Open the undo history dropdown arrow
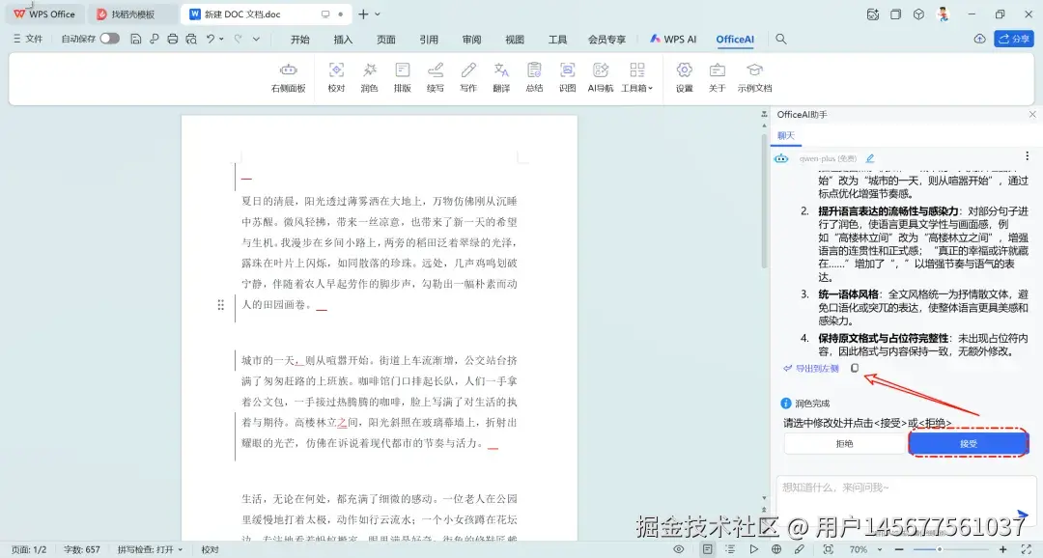 (x=222, y=39)
